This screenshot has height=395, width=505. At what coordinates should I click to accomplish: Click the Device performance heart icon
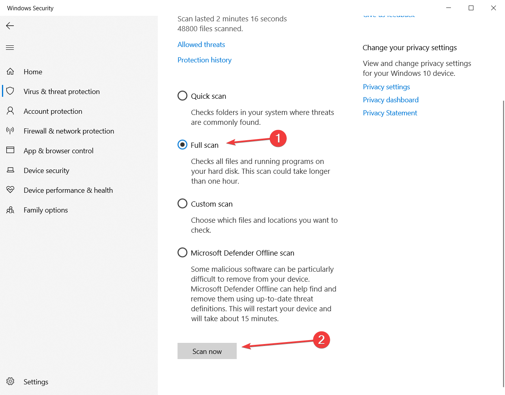point(10,190)
